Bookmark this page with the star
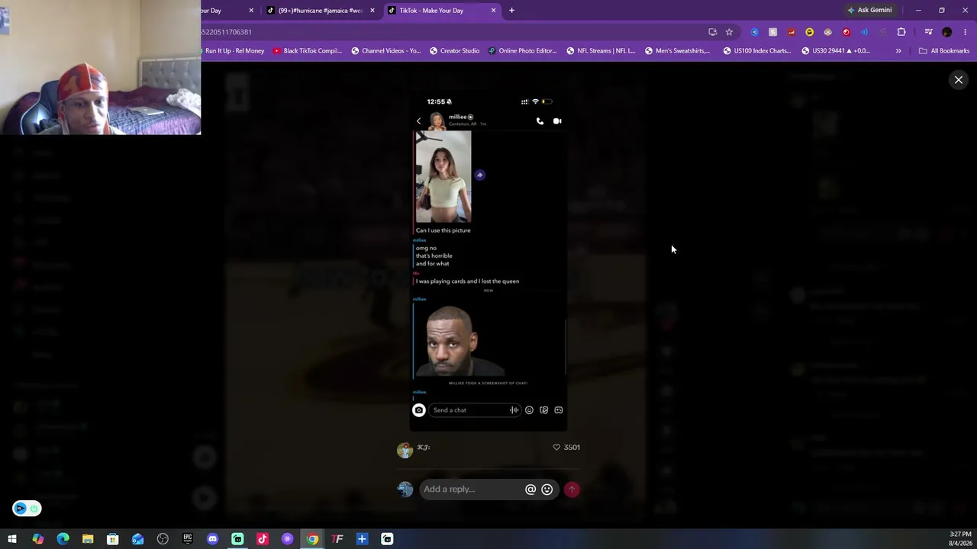 coord(729,32)
